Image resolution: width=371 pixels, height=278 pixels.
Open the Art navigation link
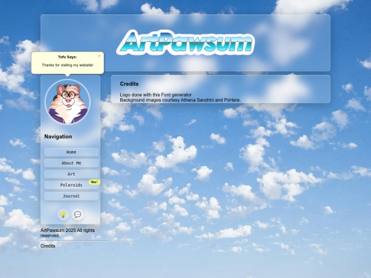(71, 174)
